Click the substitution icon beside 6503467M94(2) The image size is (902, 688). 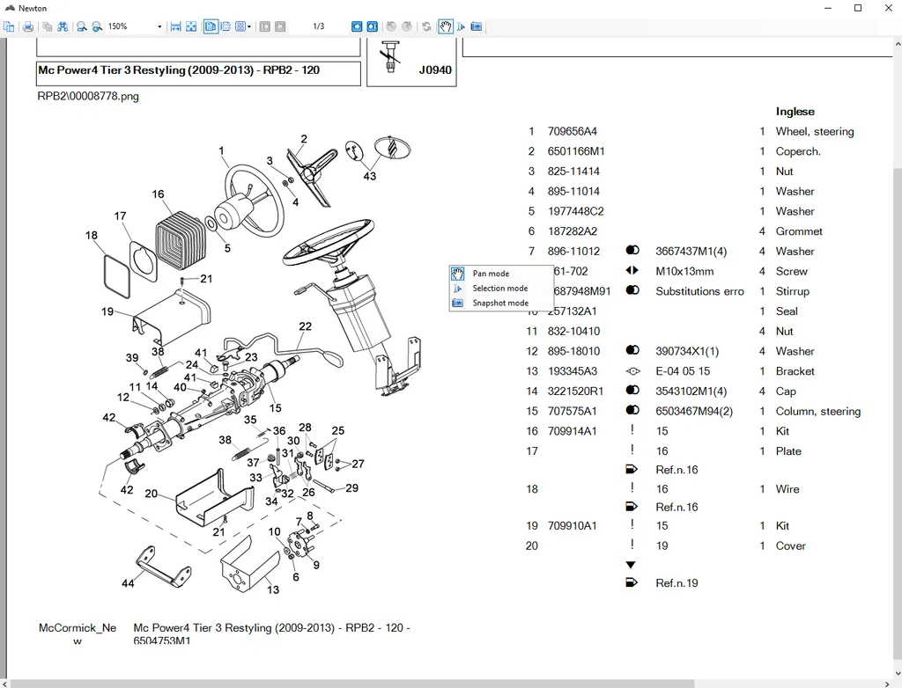point(632,410)
